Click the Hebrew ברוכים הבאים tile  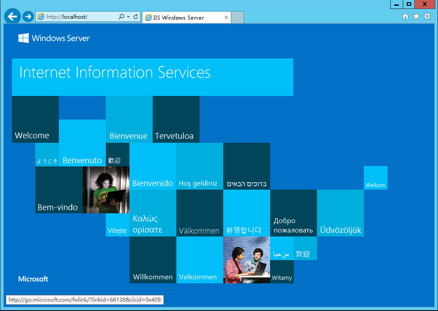tap(246, 166)
